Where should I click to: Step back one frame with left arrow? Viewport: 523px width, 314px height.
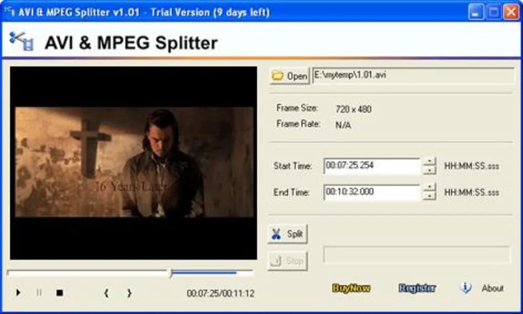click(107, 293)
